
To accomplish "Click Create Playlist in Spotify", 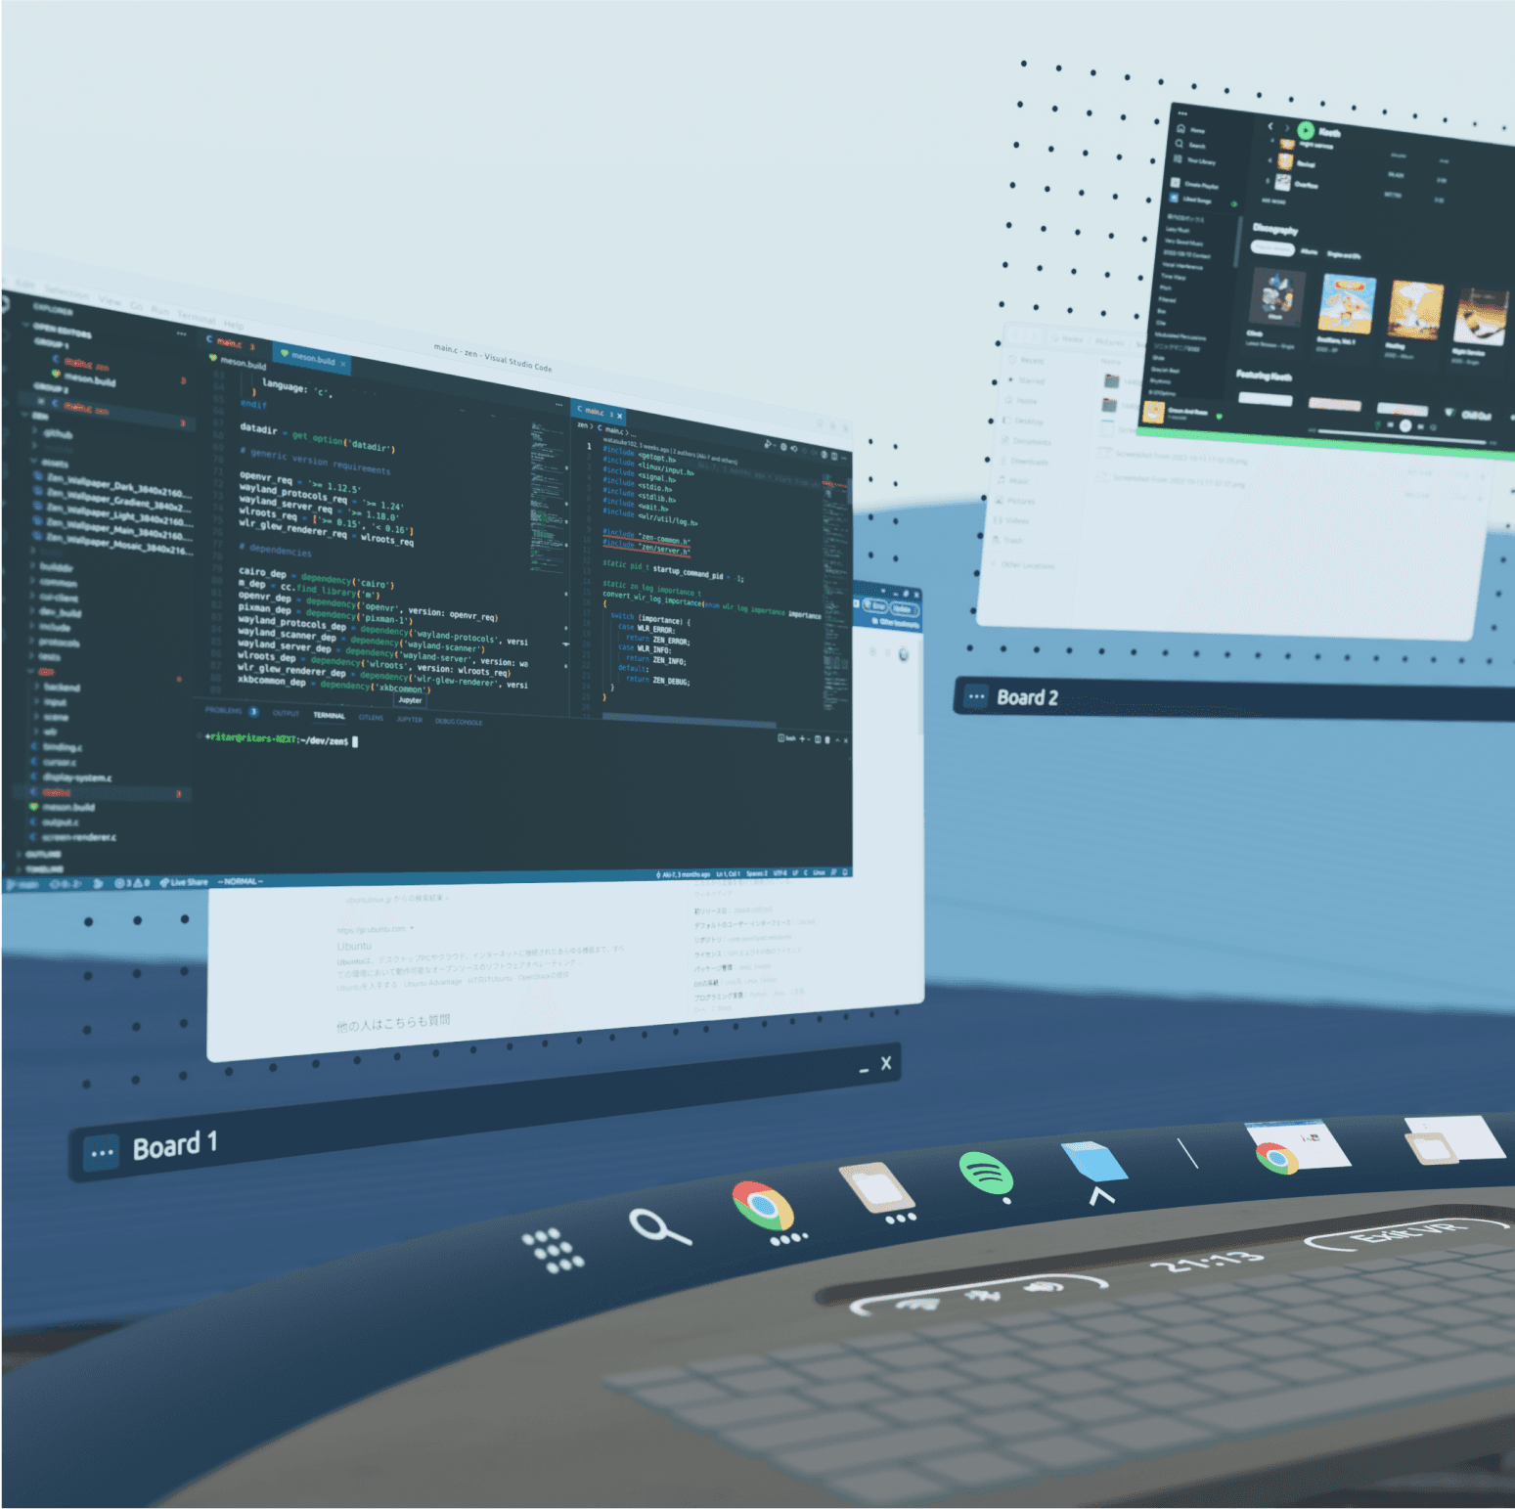I will click(x=1195, y=184).
